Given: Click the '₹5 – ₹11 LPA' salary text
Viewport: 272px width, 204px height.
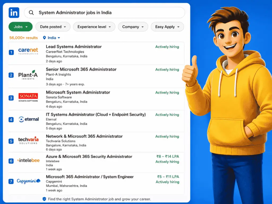Looking at the screenshot, I should click(168, 177).
